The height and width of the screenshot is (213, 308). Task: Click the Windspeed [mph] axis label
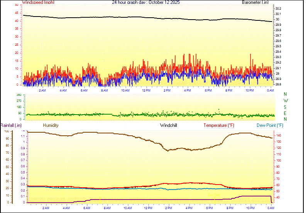tap(38, 2)
